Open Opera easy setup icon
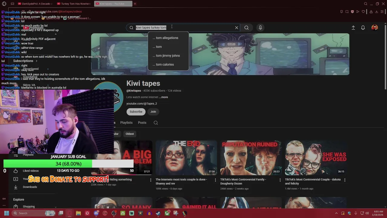The height and width of the screenshot is (218, 387). (x=382, y=12)
